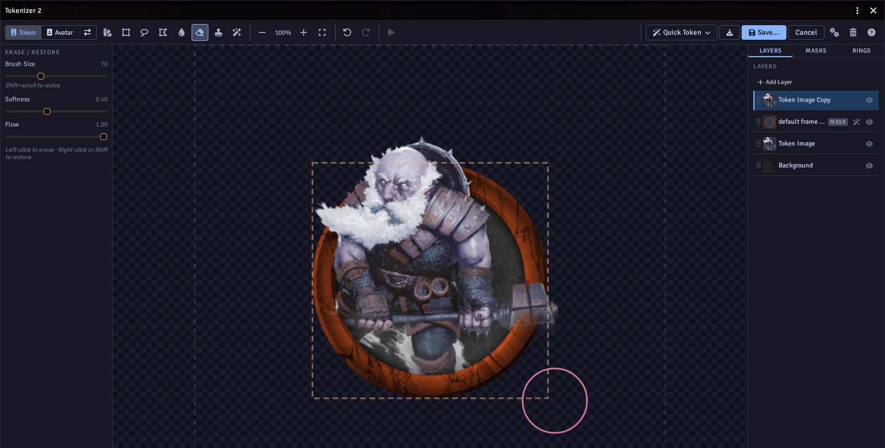
Task: Click the Save... button
Action: click(764, 32)
